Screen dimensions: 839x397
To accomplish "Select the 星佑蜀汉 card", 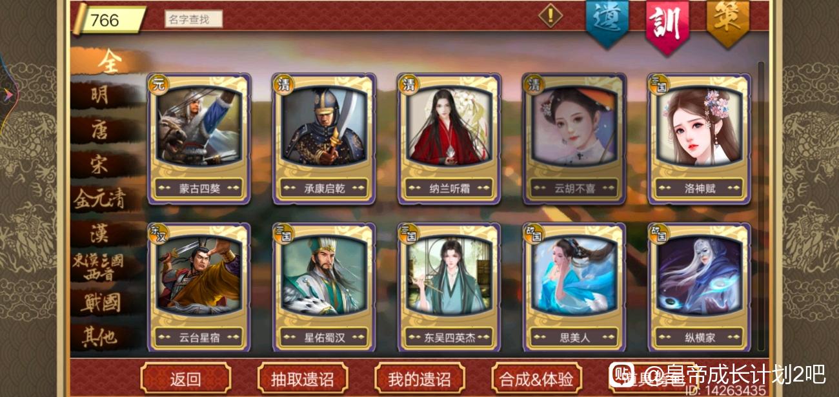I will pyautogui.click(x=324, y=287).
